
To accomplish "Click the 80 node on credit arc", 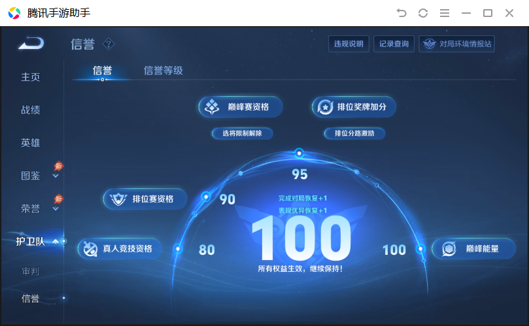I will click(x=178, y=249).
